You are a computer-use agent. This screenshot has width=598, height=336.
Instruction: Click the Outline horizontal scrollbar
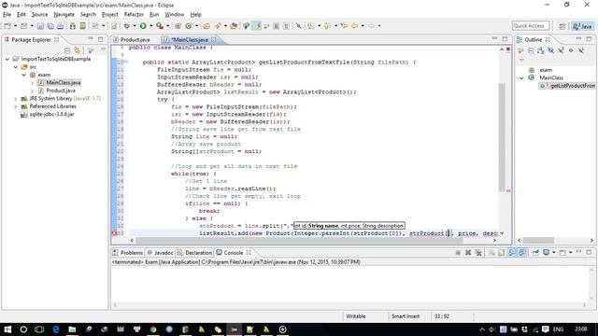538,241
